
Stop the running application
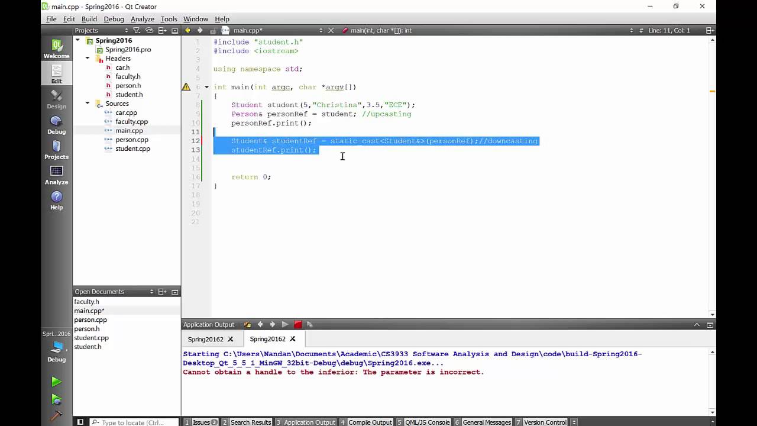tap(297, 324)
